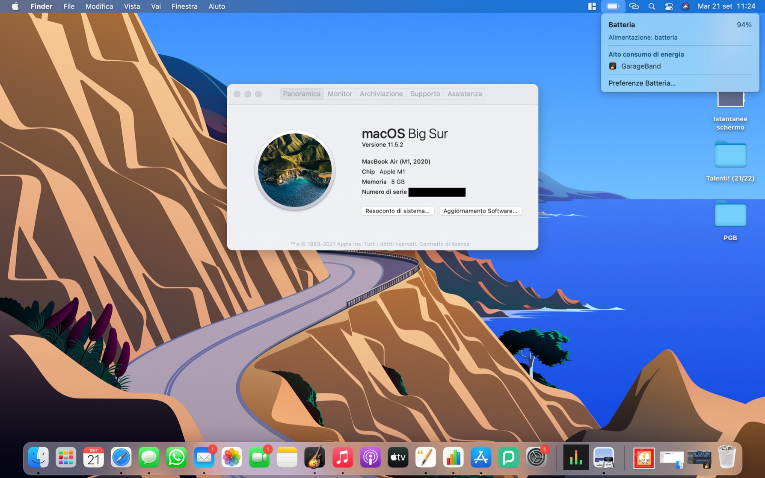Switch to the Supporto tab

[x=425, y=94]
